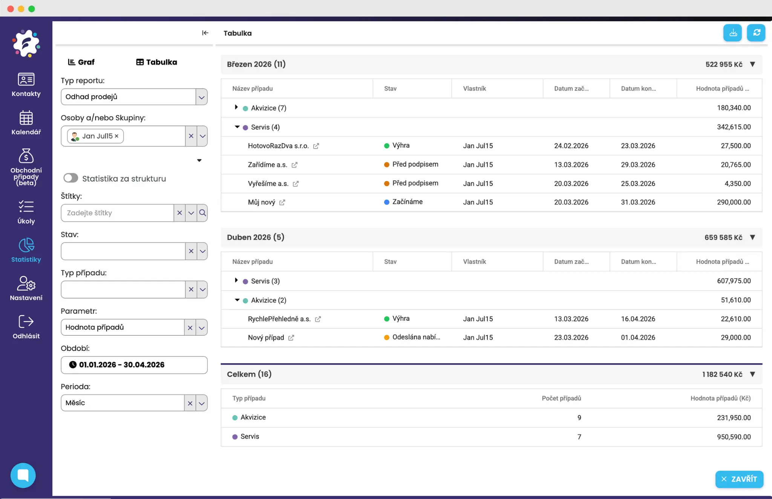Expand the Akvizice (7) group row

pos(236,107)
